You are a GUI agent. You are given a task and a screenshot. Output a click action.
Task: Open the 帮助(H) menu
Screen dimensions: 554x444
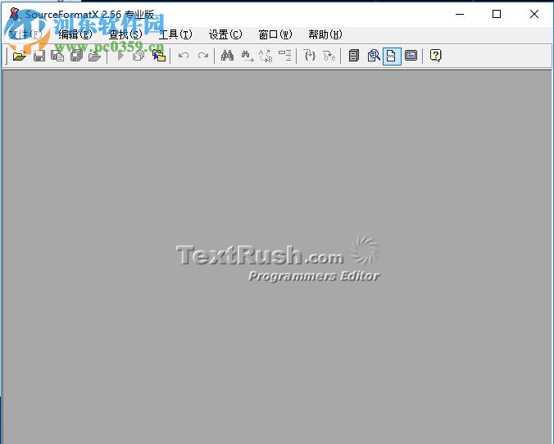325,34
